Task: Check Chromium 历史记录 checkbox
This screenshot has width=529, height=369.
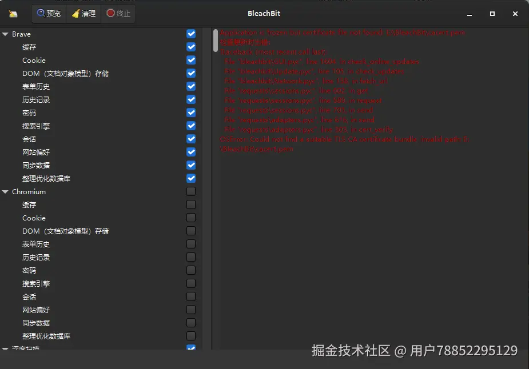Action: 191,257
